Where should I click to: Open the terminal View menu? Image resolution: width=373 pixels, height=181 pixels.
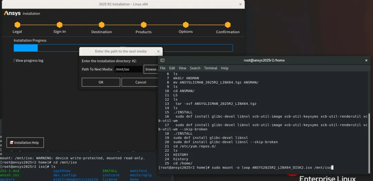(182, 68)
